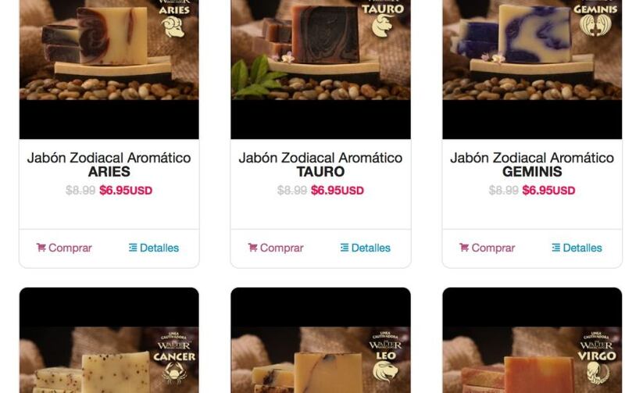Click the cart icon under the Geminis soap
The image size is (625, 393).
click(463, 248)
